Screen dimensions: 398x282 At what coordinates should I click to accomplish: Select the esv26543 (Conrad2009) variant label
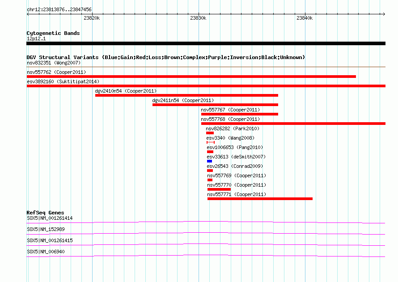click(235, 166)
